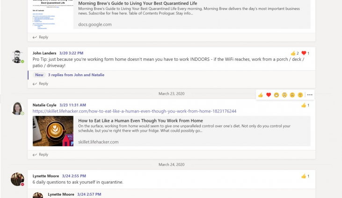React with heart emoji in reaction bar
Screen dimensions: 342x198
(x=269, y=95)
